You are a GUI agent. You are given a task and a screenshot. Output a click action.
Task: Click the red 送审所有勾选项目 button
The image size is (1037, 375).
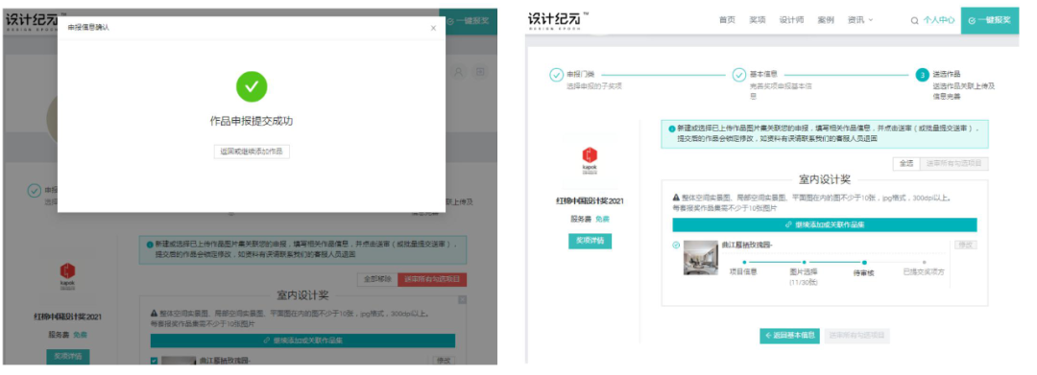pos(432,279)
